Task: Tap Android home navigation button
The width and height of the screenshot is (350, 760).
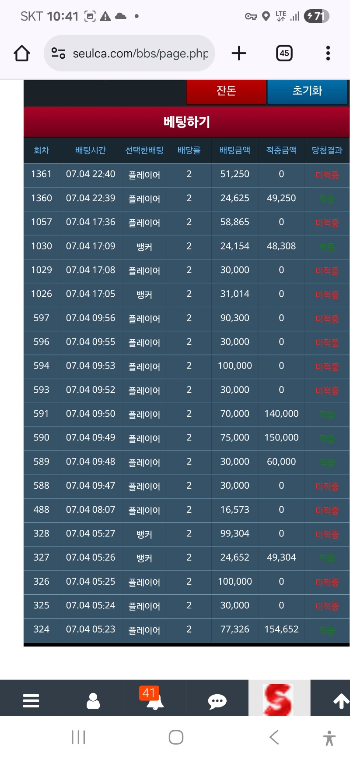Action: click(x=176, y=737)
